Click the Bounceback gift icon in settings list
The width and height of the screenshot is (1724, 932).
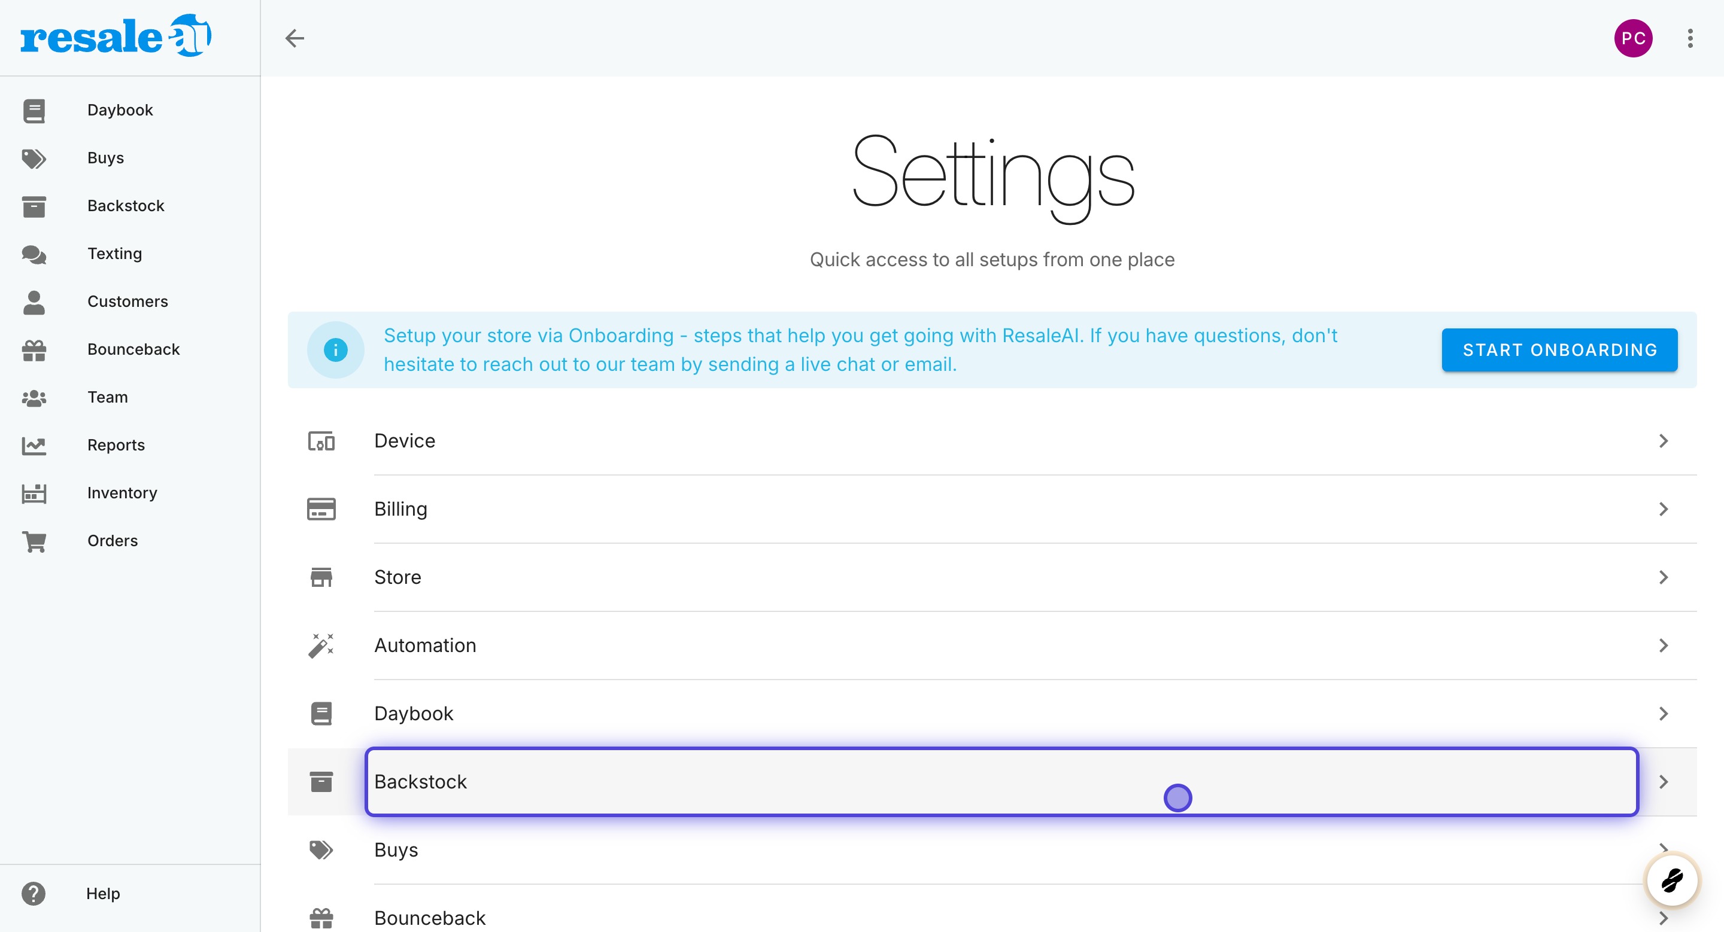pyautogui.click(x=321, y=918)
